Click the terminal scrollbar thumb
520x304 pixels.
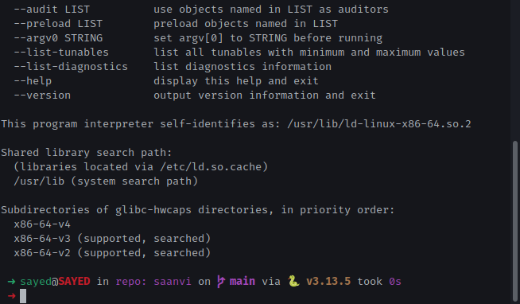515,221
